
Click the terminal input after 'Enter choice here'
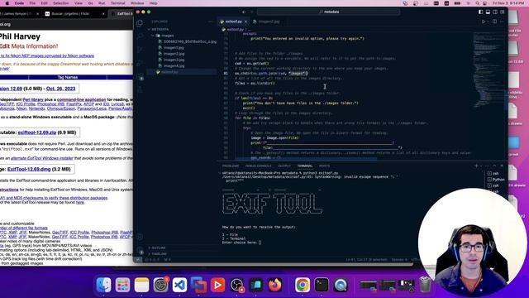tap(260, 243)
